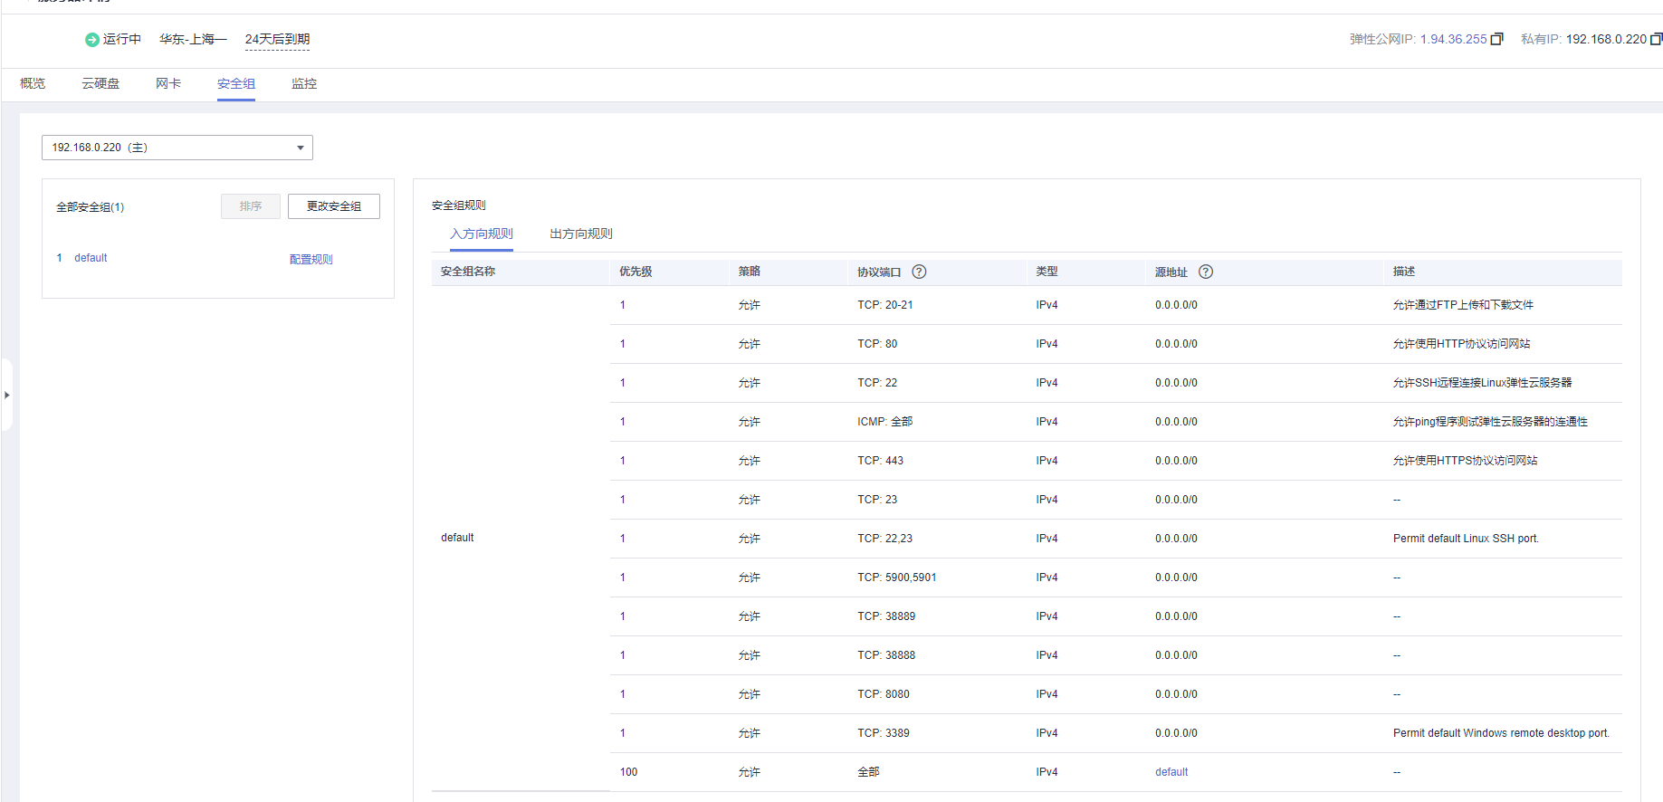Click the 描述 column header

1404,272
